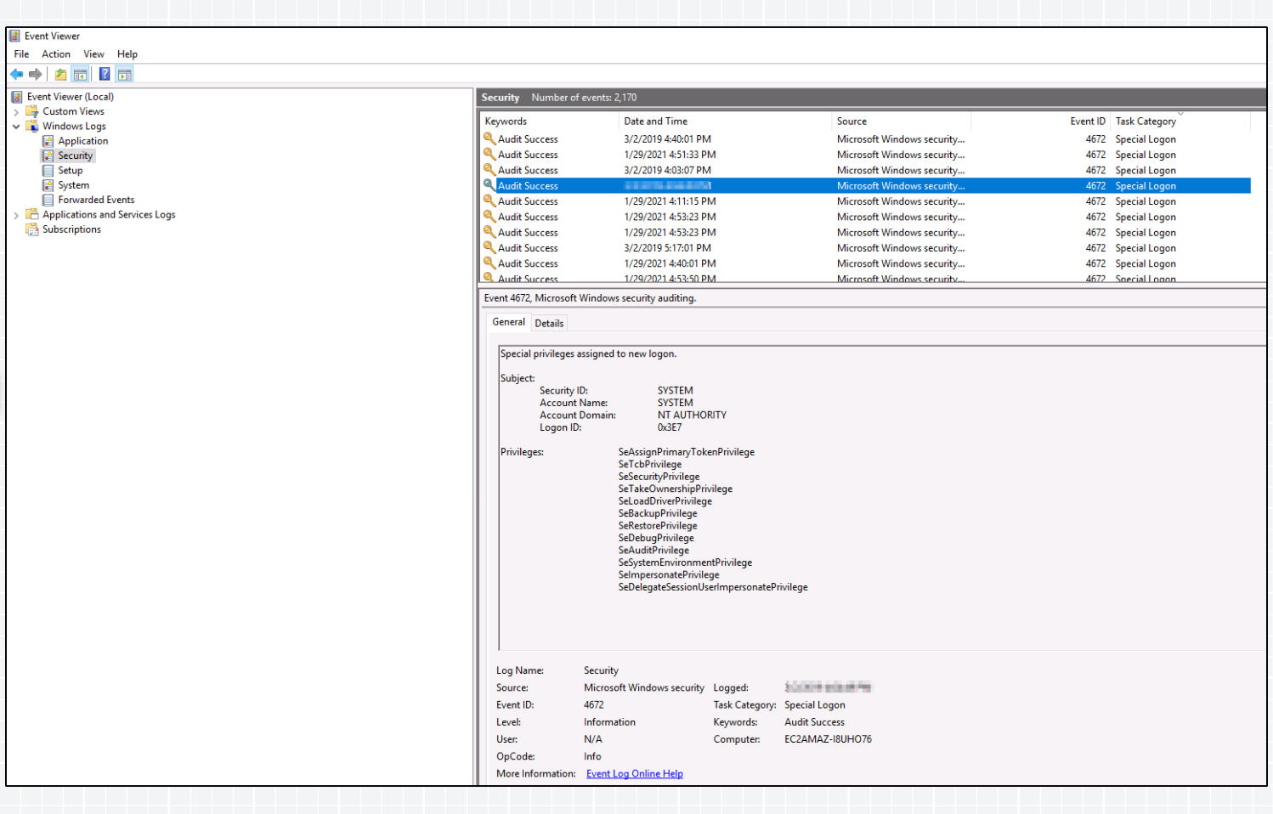Screen dimensions: 1273x814
Task: Click the Subscriptions icon in tree
Action: (x=32, y=229)
